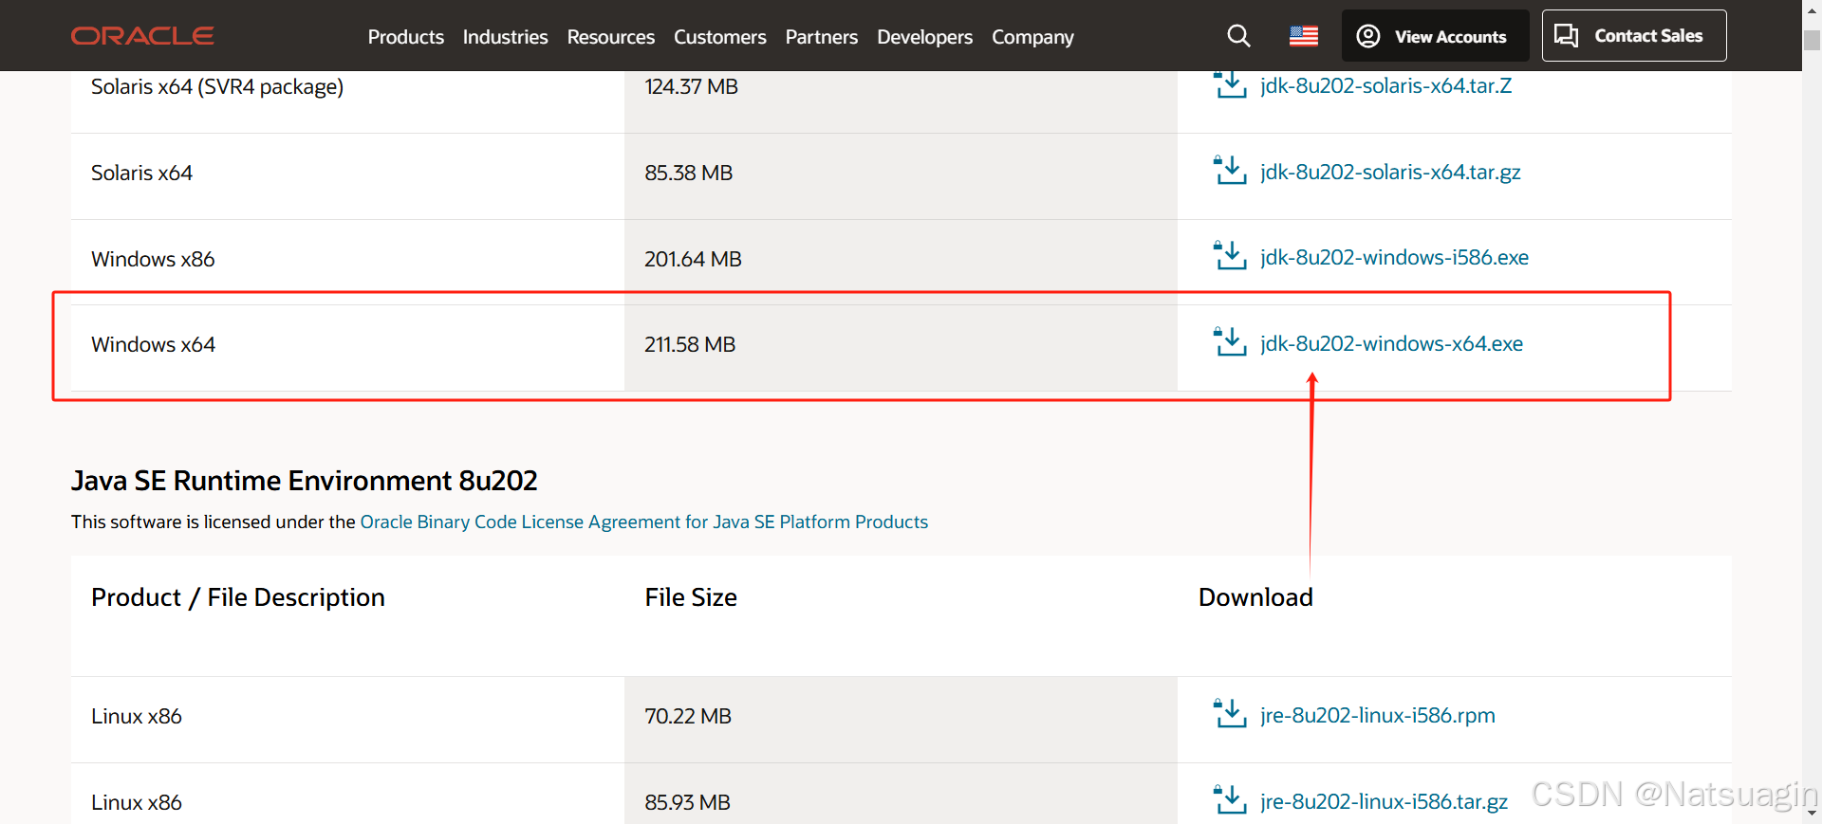Click the Contact Sales button
This screenshot has height=824, width=1822.
click(1633, 36)
